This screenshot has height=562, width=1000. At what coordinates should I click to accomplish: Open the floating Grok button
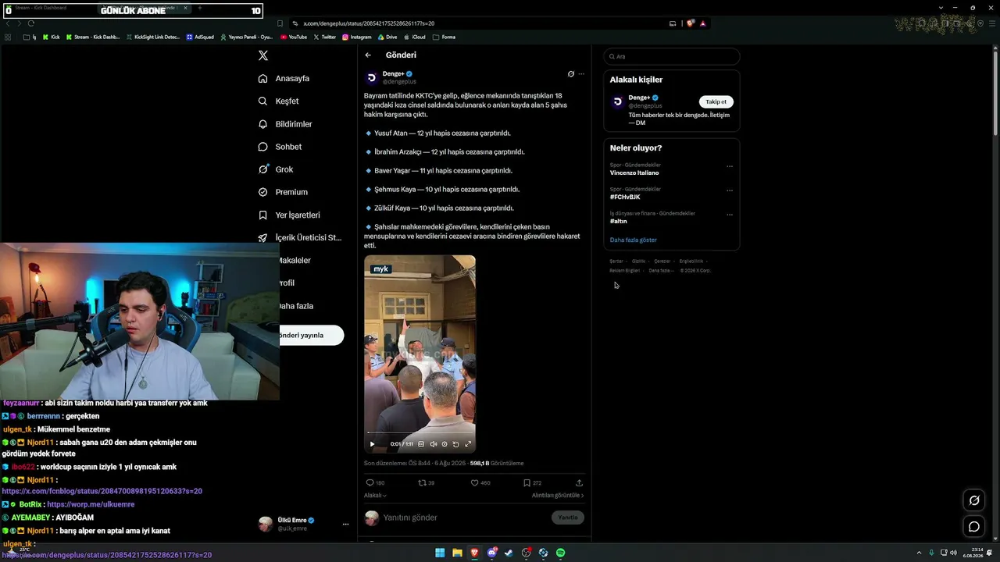pos(974,500)
